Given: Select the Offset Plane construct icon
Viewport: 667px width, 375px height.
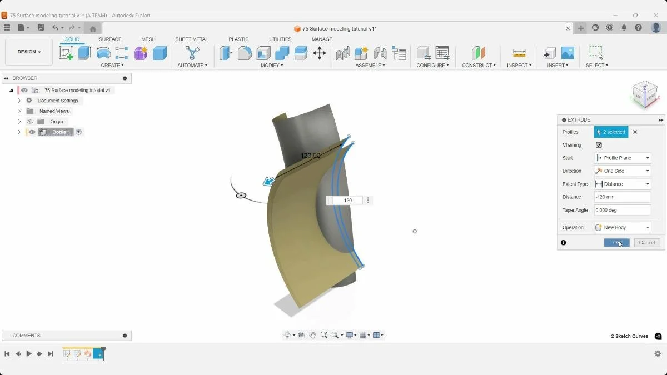Looking at the screenshot, I should click(479, 53).
